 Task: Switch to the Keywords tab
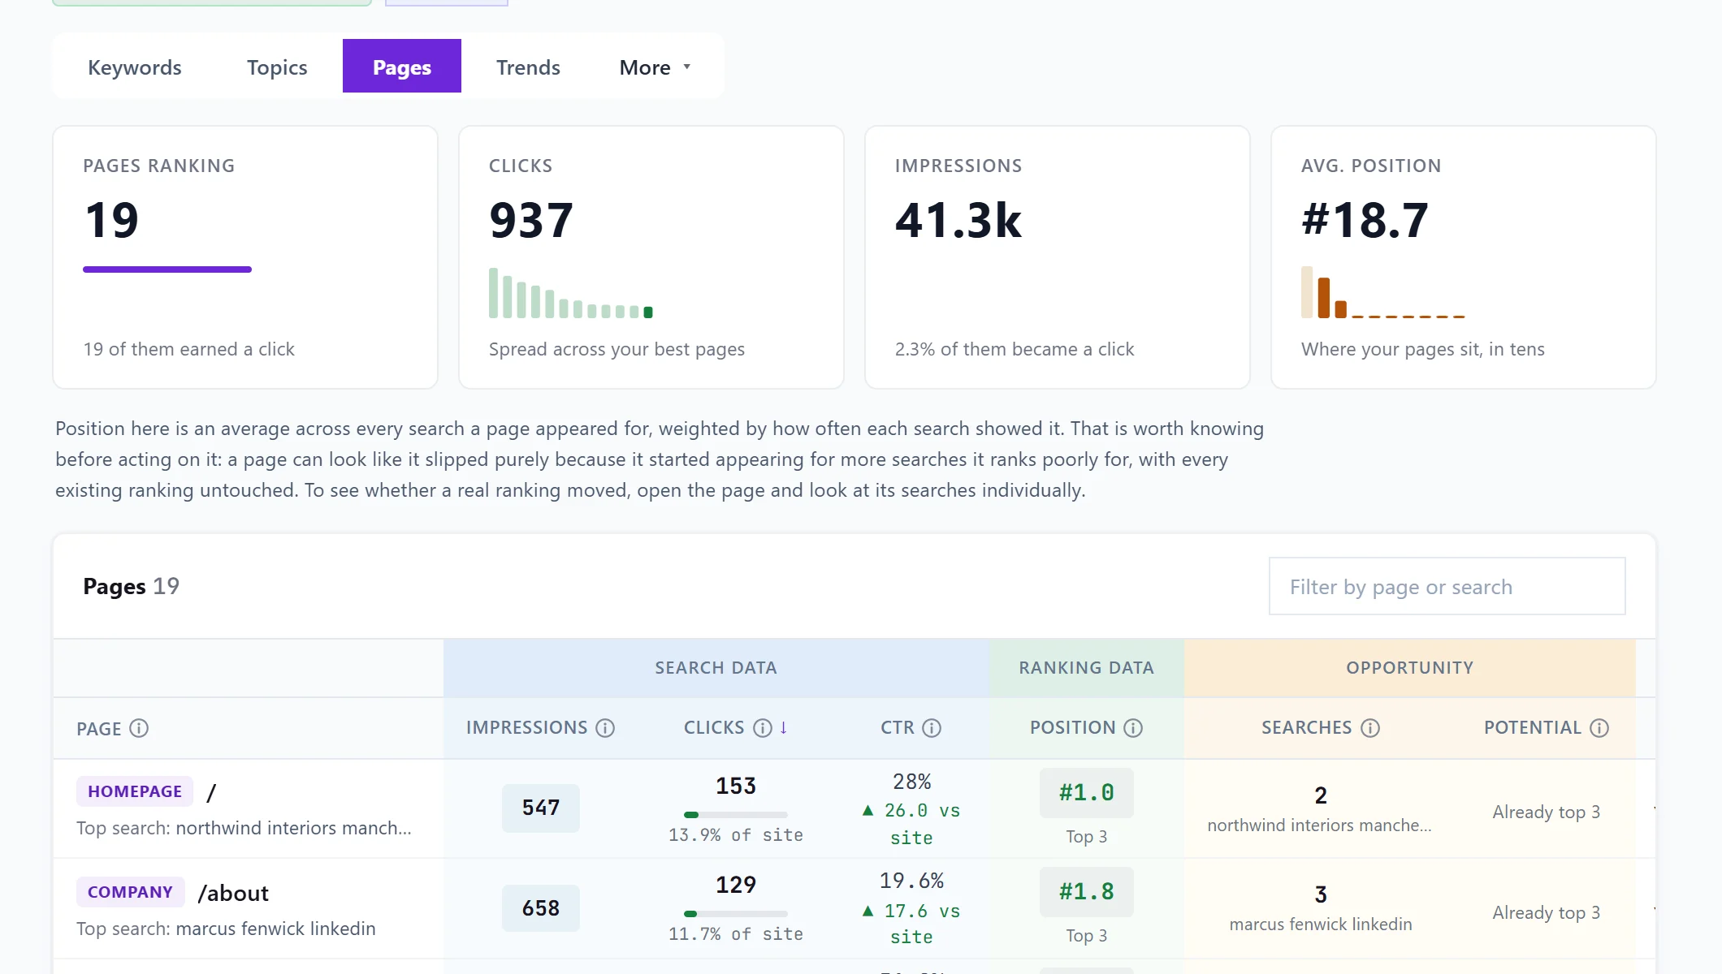(x=135, y=67)
